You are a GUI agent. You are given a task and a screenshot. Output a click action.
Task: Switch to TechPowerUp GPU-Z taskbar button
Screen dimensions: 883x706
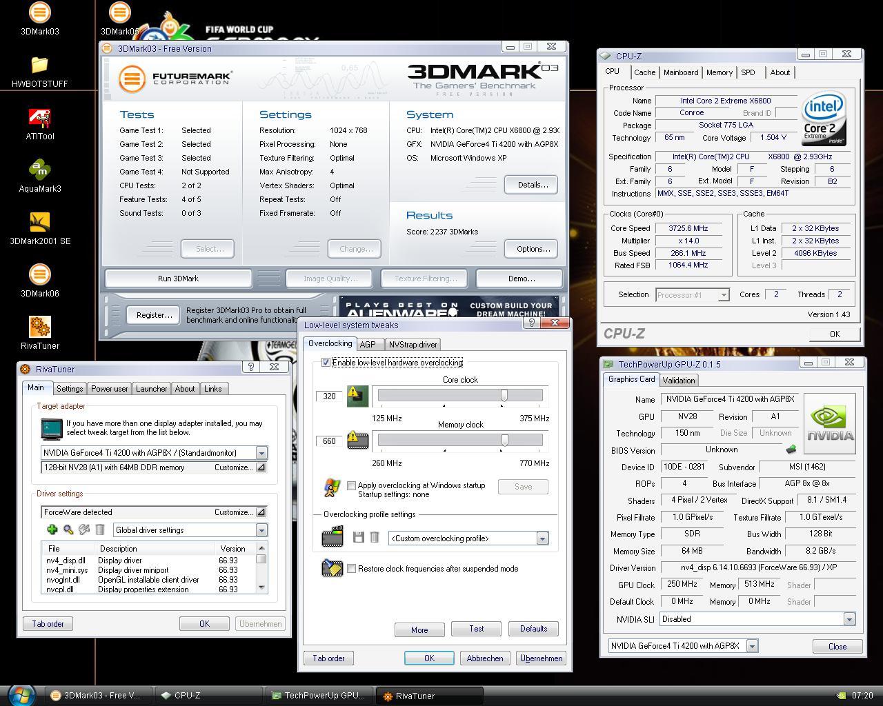(x=319, y=696)
